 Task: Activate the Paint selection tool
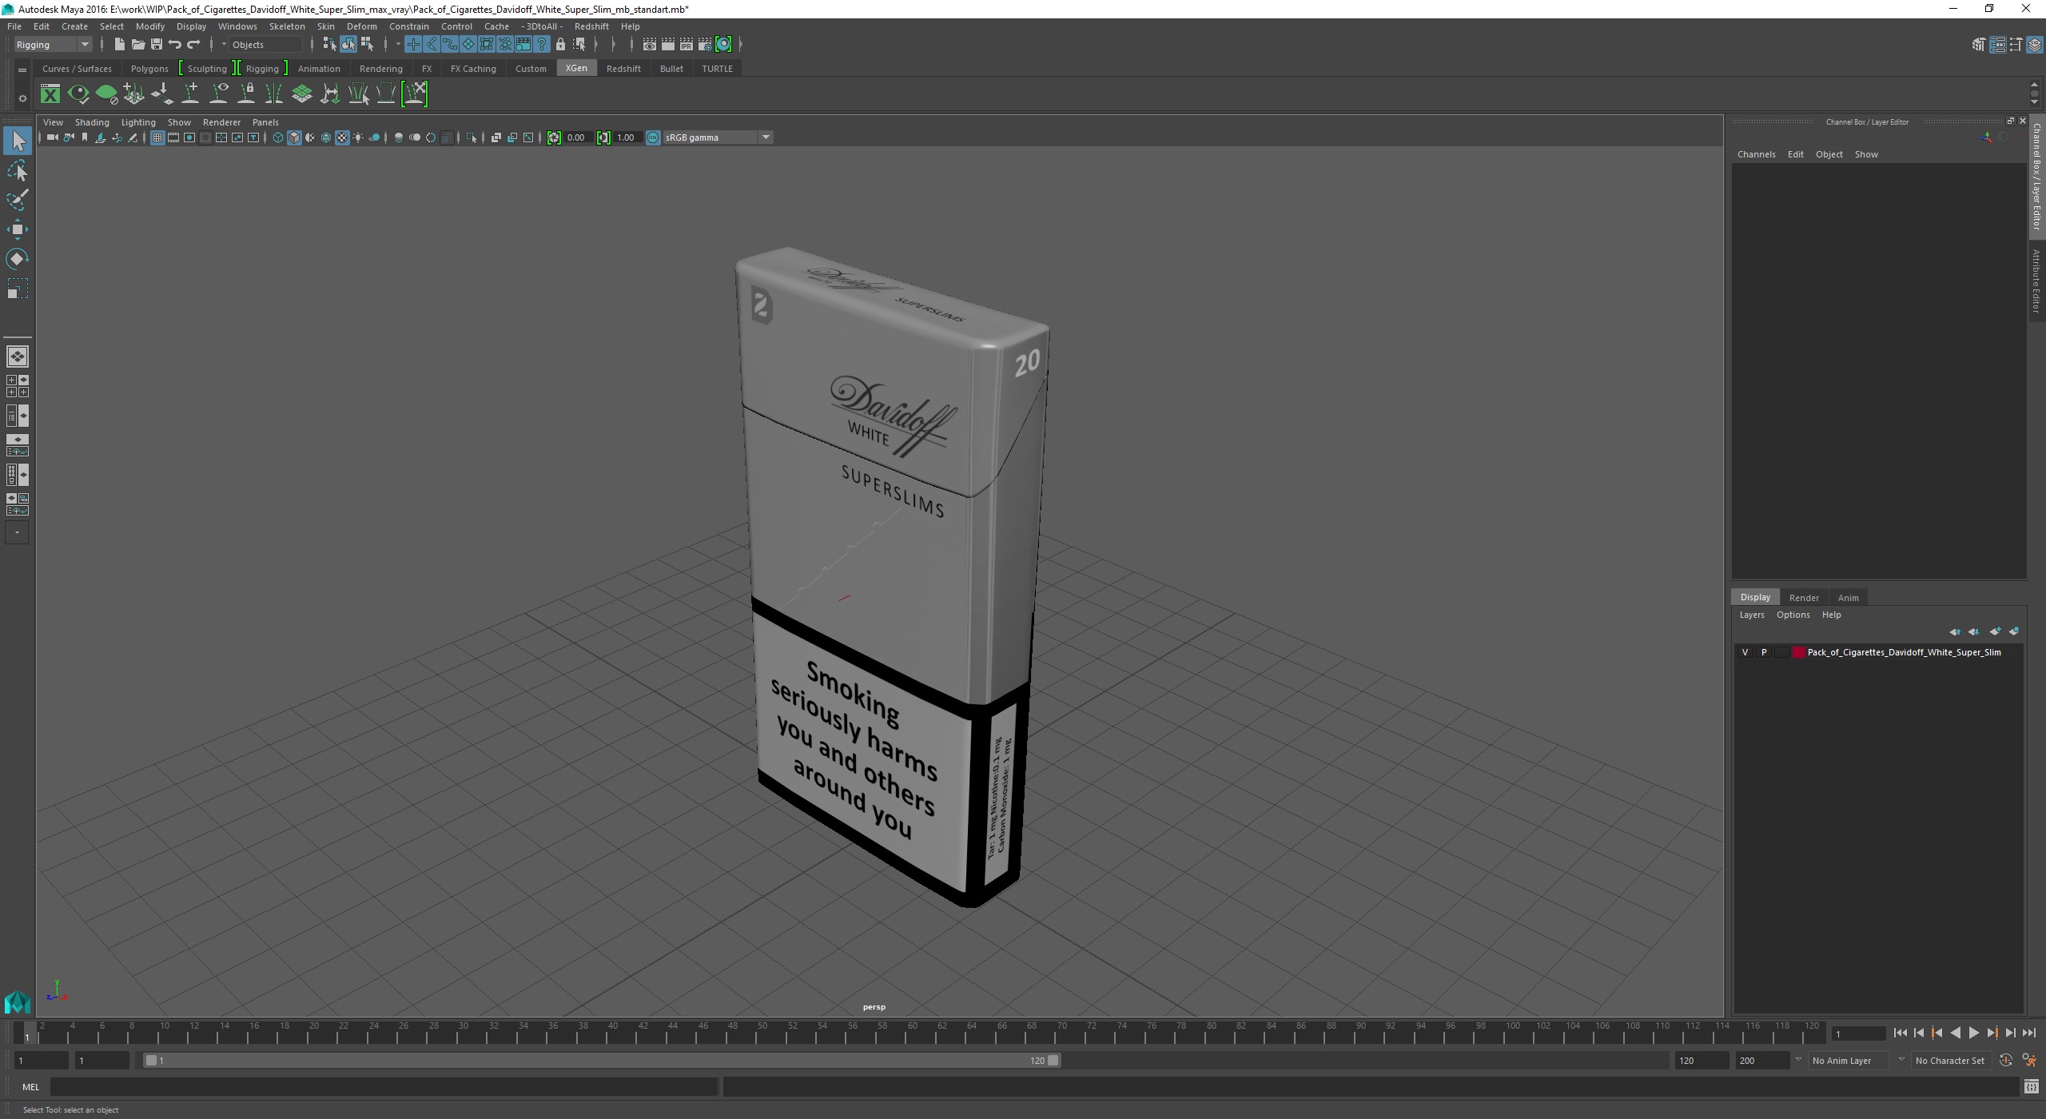pyautogui.click(x=18, y=200)
